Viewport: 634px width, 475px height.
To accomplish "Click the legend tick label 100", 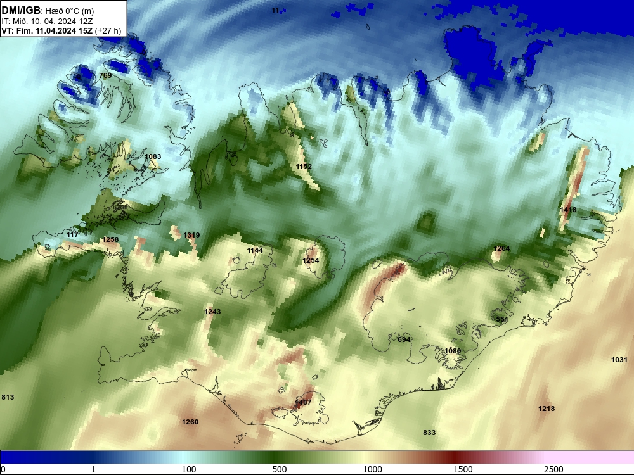I will tap(189, 469).
